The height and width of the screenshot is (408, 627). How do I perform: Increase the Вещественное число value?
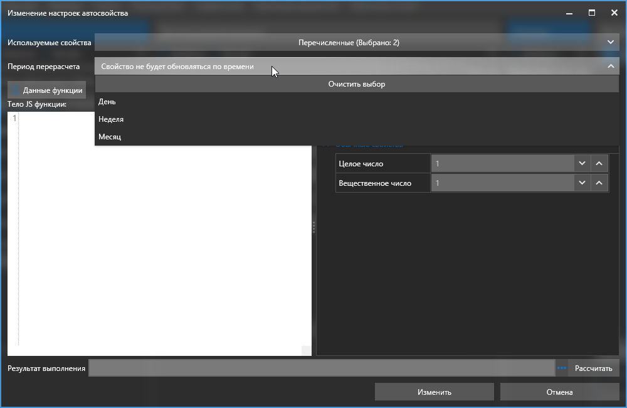pos(599,183)
